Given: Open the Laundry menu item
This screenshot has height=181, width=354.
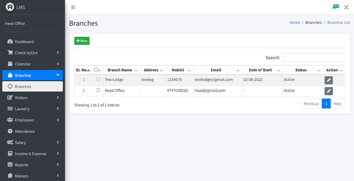Looking at the screenshot, I should [x=32, y=109].
